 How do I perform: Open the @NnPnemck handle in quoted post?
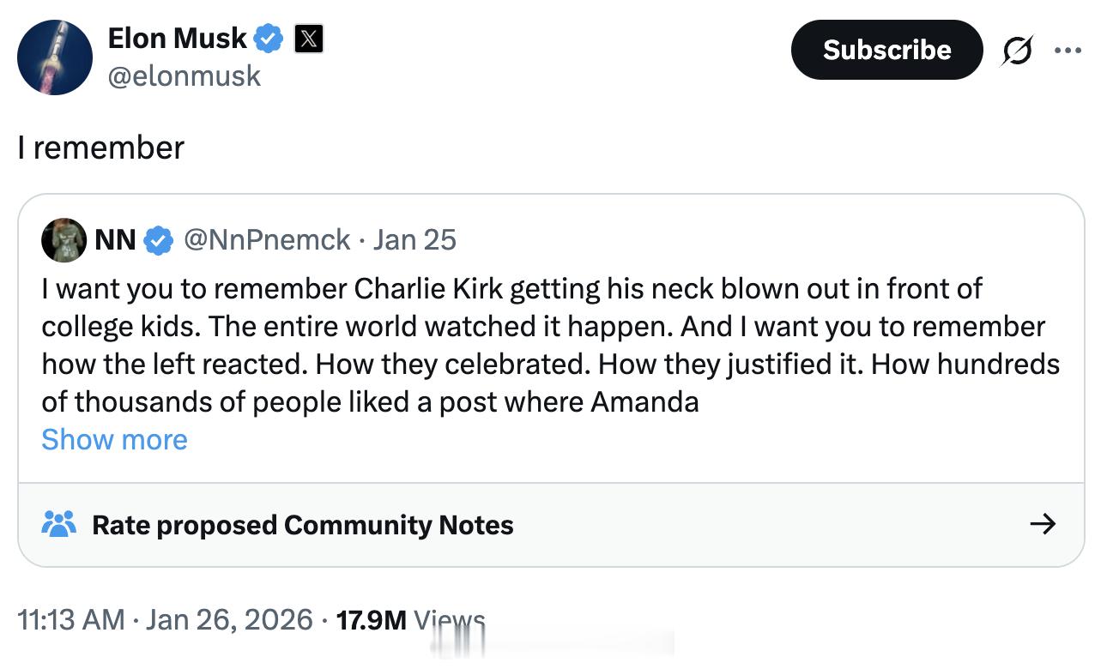[267, 240]
